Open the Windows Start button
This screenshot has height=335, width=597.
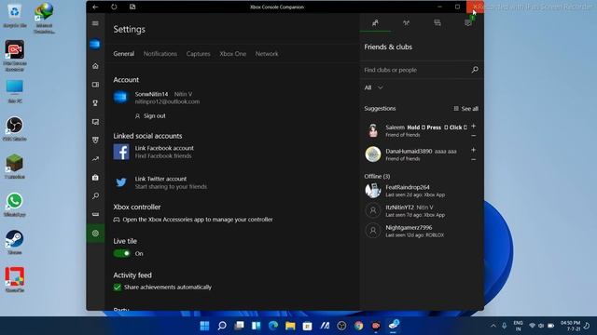click(x=204, y=326)
